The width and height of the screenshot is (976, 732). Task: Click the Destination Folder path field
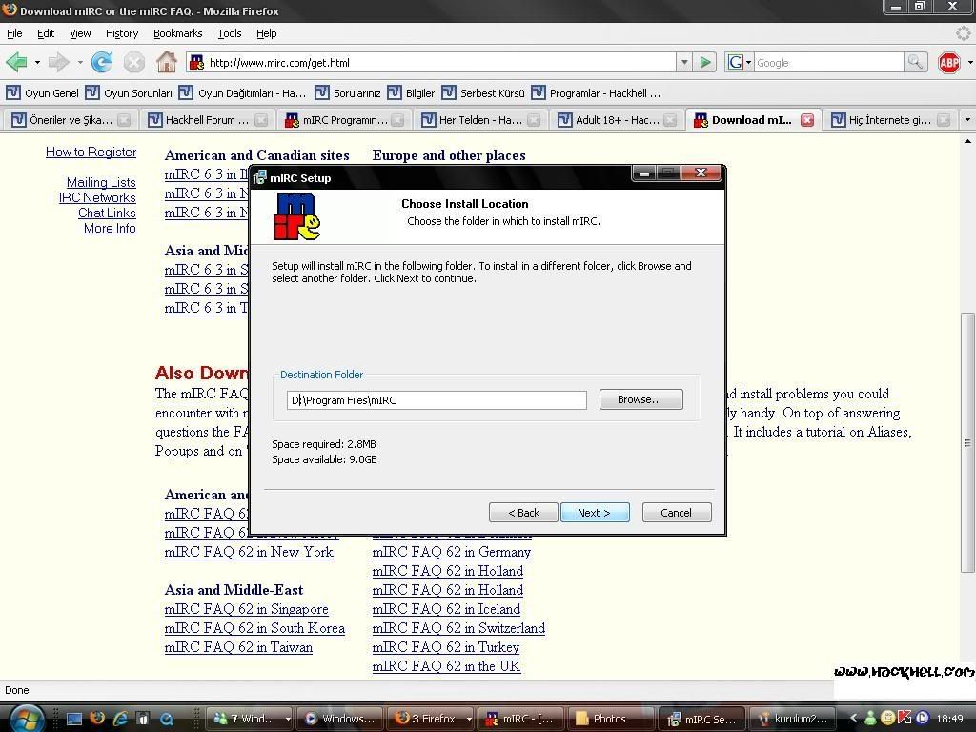[x=437, y=400]
